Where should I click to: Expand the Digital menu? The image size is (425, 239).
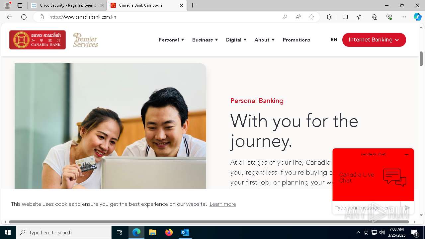tap(236, 40)
